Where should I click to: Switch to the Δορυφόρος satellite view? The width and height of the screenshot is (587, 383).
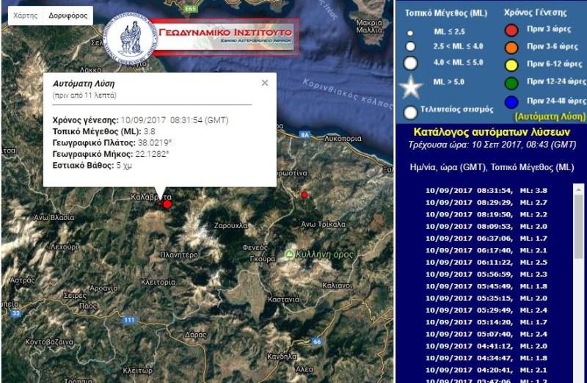pyautogui.click(x=68, y=15)
